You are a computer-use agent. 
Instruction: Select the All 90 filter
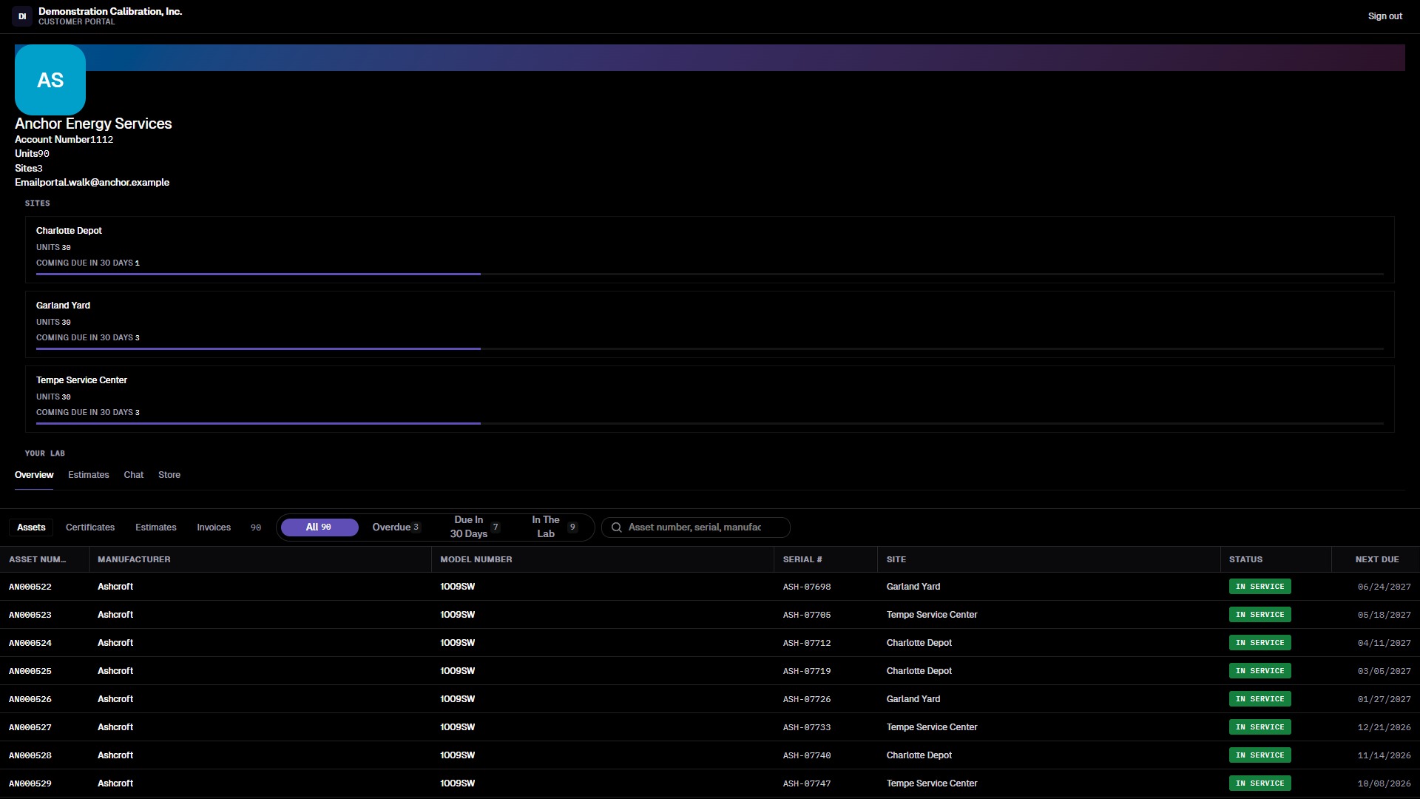coord(319,527)
